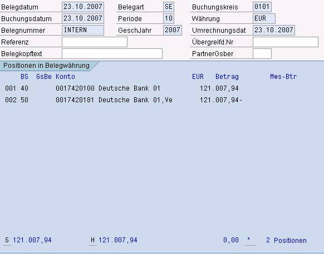
Task: Click the Belegart field showing SE
Action: 169,7
